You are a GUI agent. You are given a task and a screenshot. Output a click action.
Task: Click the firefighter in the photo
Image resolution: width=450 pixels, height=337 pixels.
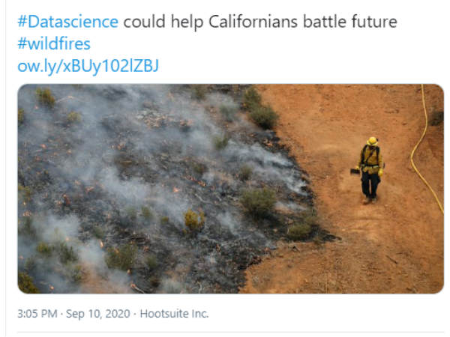click(x=370, y=171)
